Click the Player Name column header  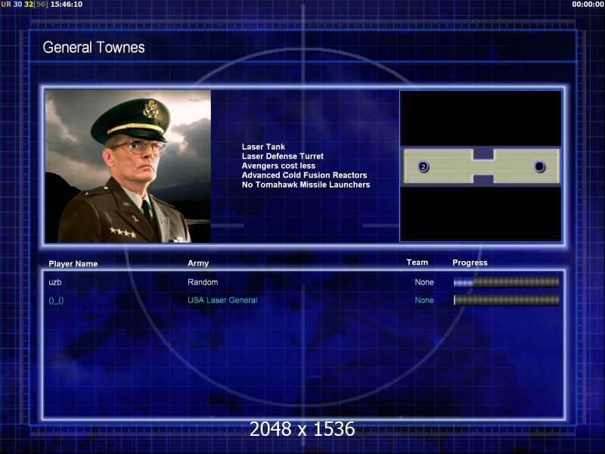73,263
